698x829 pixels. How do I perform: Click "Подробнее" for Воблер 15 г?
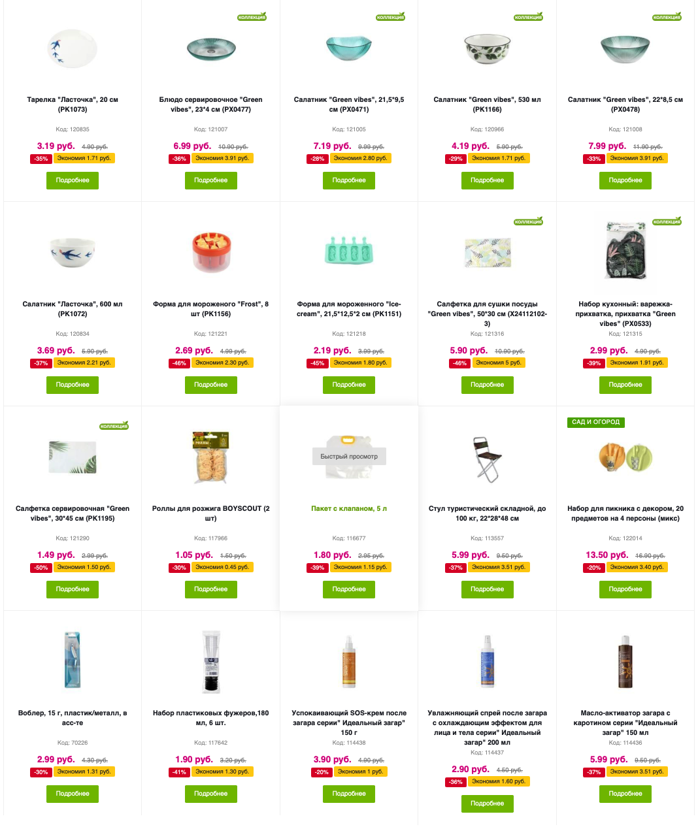pyautogui.click(x=73, y=794)
